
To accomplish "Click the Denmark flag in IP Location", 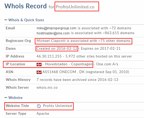I will click(39, 64).
